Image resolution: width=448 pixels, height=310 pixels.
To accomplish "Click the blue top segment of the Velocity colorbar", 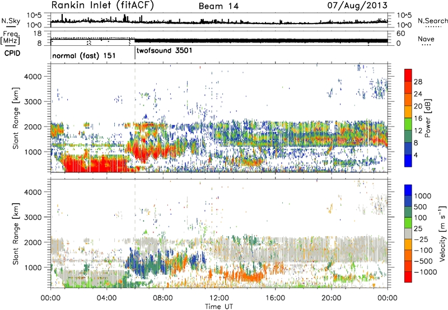I will [x=408, y=190].
